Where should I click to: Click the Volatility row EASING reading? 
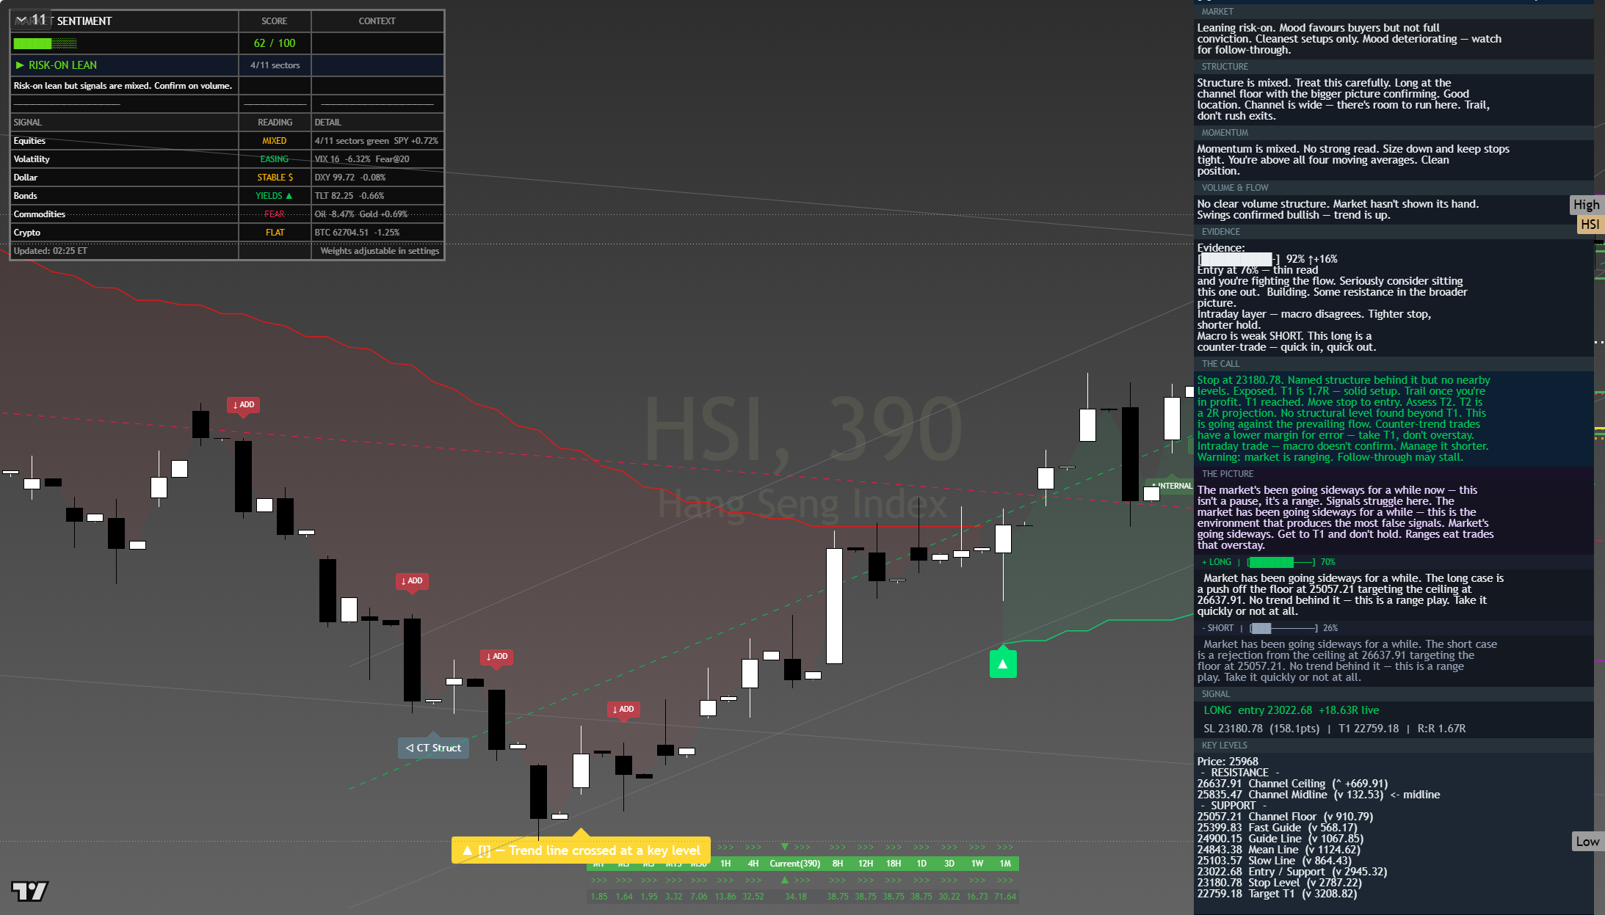coord(275,159)
